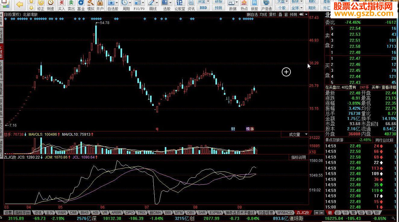Click the 同行比较 peer comparison button
399x222 pixels.
click(x=384, y=140)
